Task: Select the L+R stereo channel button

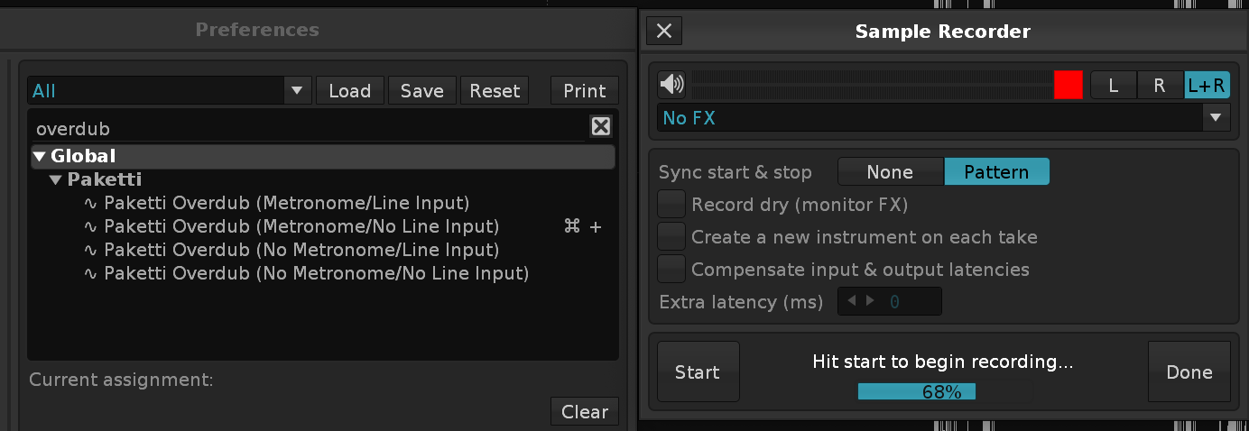Action: 1207,86
